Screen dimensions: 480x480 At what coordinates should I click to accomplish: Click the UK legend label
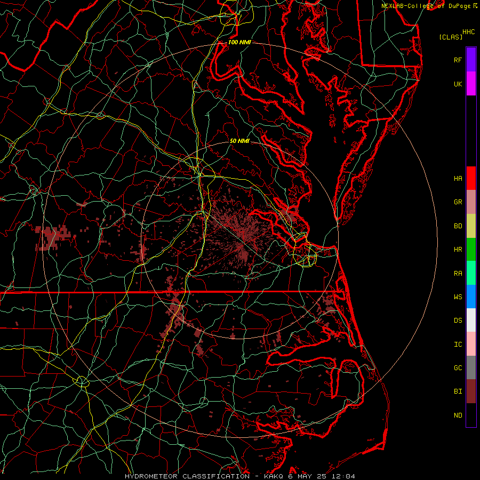[458, 84]
